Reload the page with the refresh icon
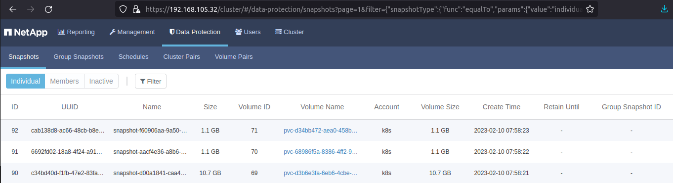 (48, 9)
